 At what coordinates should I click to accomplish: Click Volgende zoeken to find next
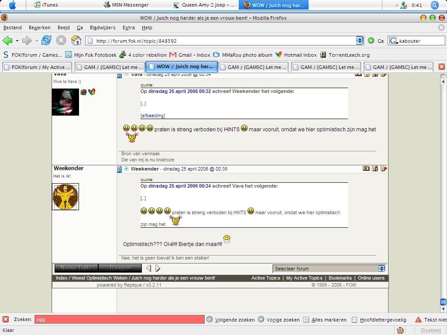(x=230, y=320)
